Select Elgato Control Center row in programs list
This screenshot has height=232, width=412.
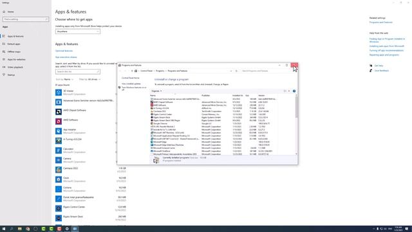tap(214, 114)
